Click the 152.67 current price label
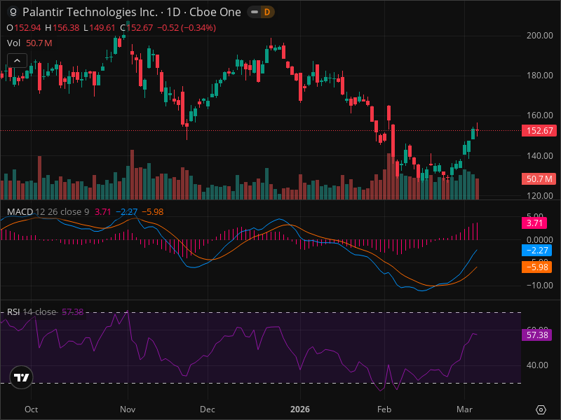The width and height of the screenshot is (561, 420). [539, 131]
